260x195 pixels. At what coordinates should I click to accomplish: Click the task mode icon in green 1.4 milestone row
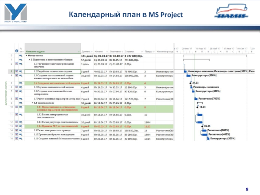point(21,83)
